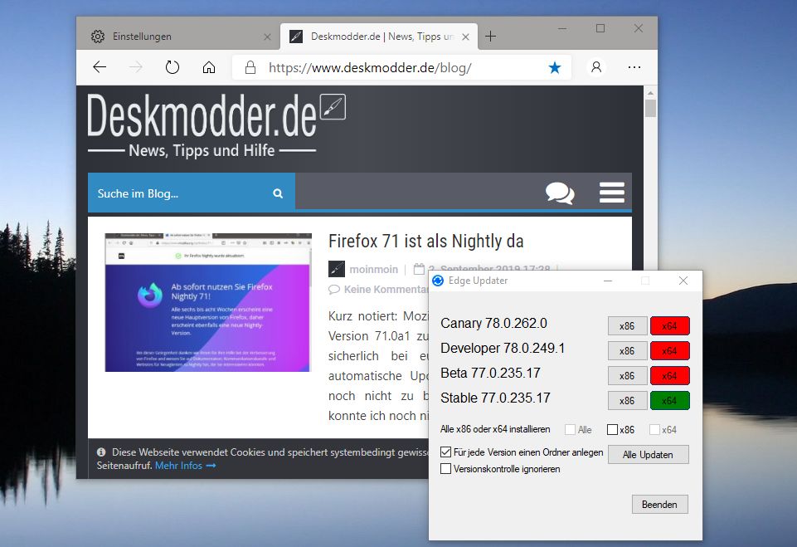Open a new browser tab
Screen dimensions: 797x547
(x=490, y=37)
